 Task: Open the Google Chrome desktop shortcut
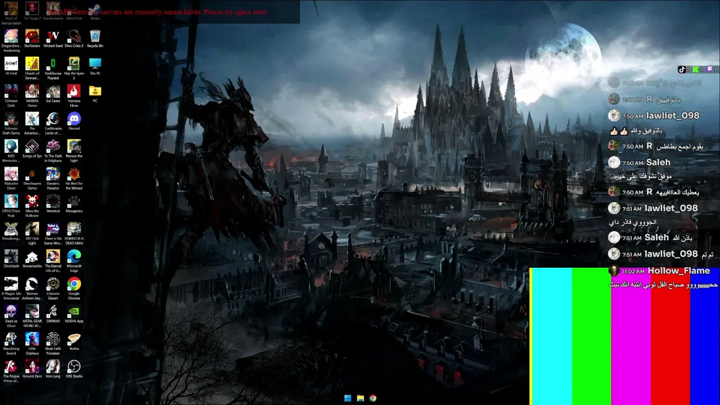74,288
